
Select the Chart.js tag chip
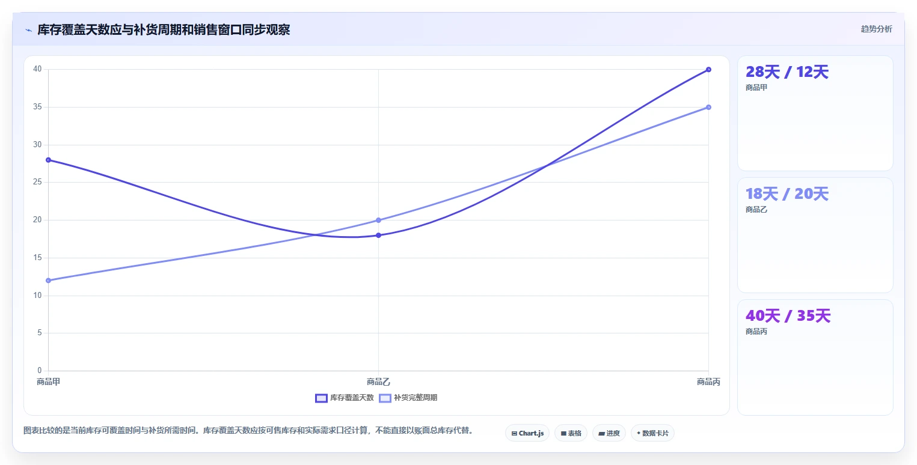(x=527, y=433)
